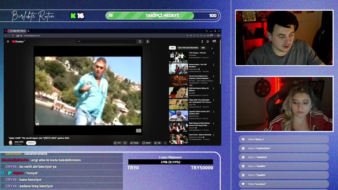Open the Ionut Cercel Made in Romania thumbnail
The height and width of the screenshot is (190, 338).
[x=179, y=139]
